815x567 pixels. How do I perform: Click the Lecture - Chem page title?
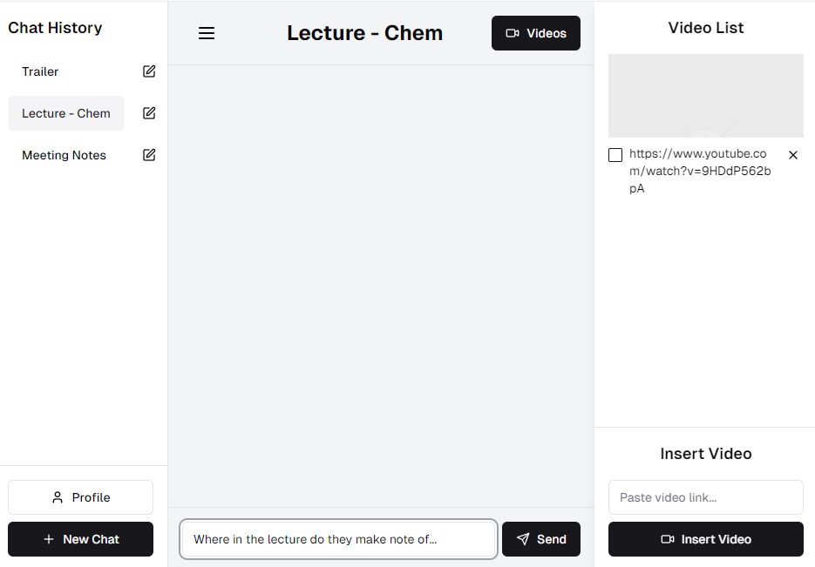pos(364,33)
